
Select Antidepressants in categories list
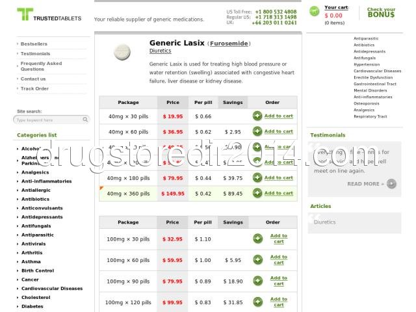point(42,217)
